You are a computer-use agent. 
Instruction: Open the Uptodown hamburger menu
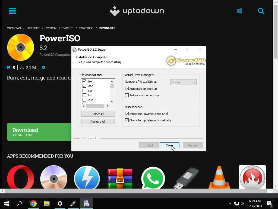pos(12,11)
